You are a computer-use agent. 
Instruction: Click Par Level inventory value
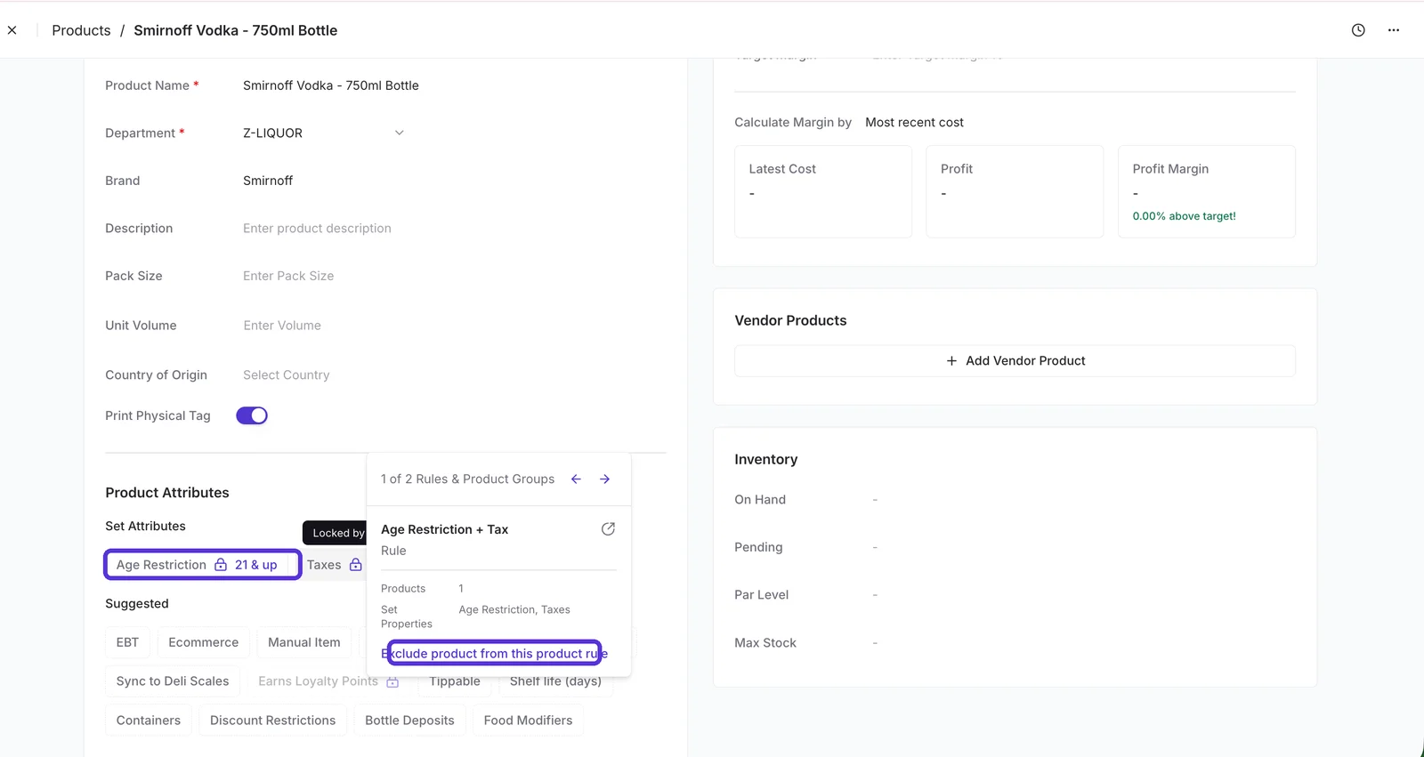pyautogui.click(x=875, y=595)
